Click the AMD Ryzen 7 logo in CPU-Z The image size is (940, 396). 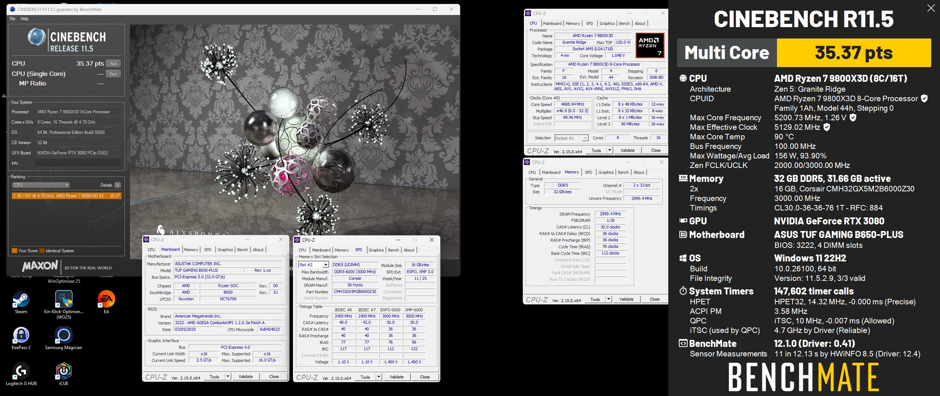point(650,46)
